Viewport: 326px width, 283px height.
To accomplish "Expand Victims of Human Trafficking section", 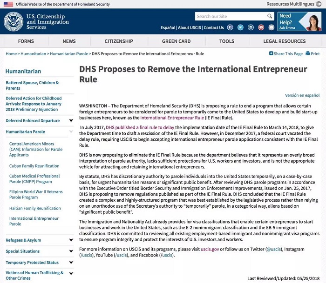I will 71,273.
